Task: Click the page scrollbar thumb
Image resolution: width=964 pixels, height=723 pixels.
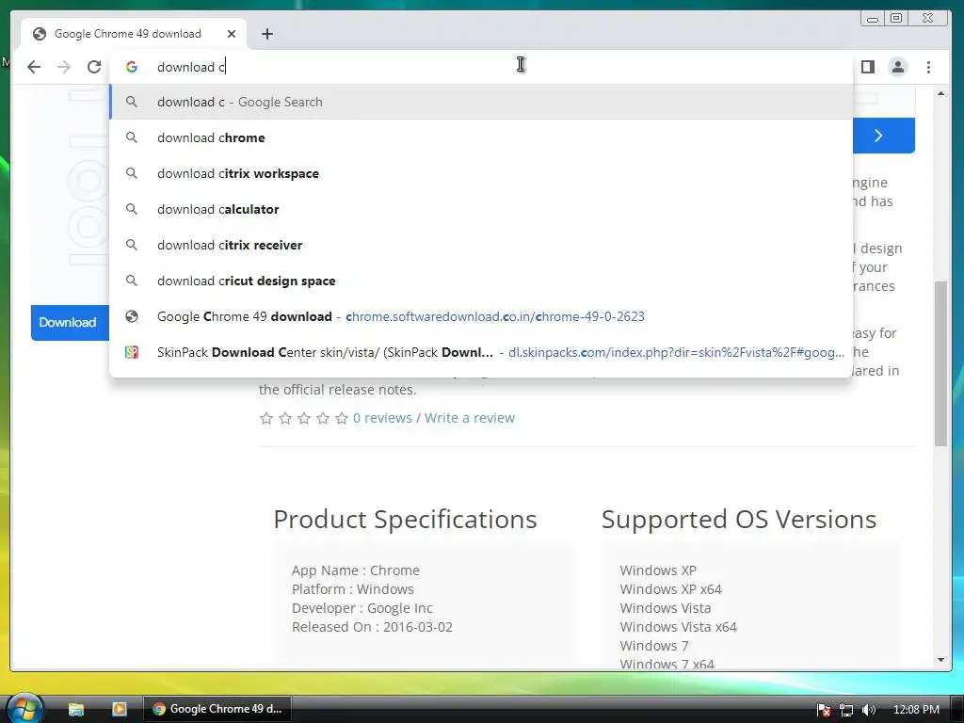Action: point(940,364)
